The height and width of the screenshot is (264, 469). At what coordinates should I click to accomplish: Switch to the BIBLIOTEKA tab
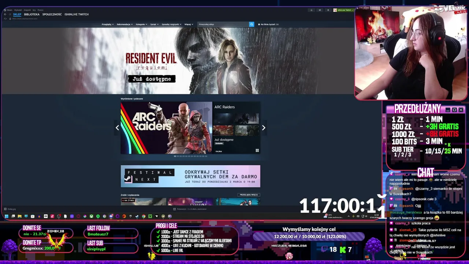point(32,14)
